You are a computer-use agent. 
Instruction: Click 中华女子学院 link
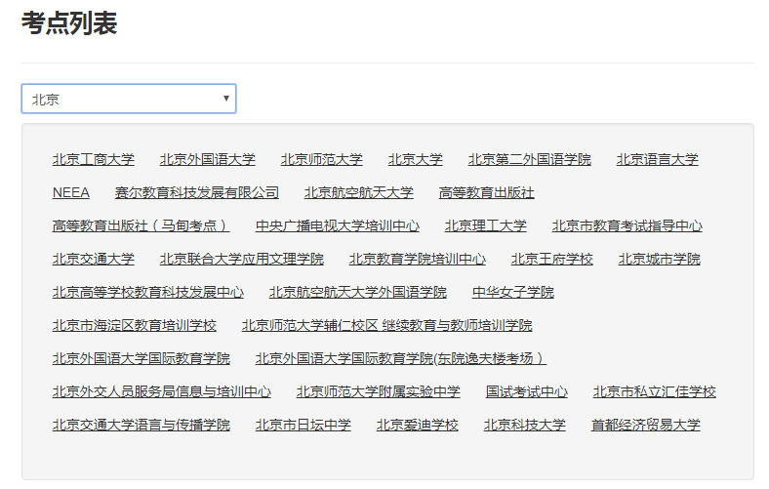pos(513,292)
